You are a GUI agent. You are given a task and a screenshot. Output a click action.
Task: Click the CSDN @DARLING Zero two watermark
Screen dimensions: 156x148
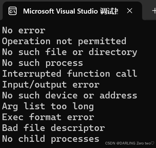coord(130,143)
